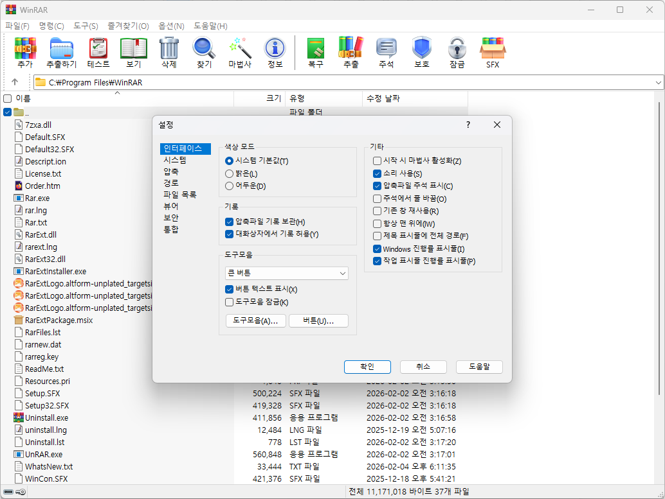Screen dimensions: 665x499
Task: Click the RarExtPackage.msix package icon
Action: 18,320
